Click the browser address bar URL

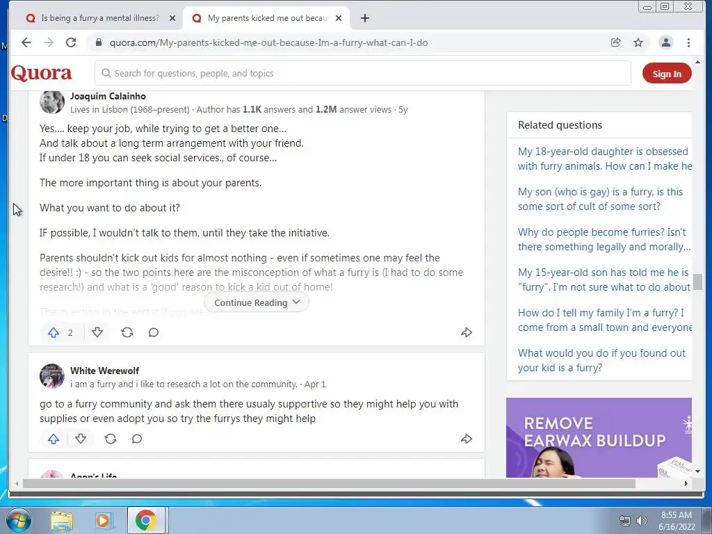[269, 42]
